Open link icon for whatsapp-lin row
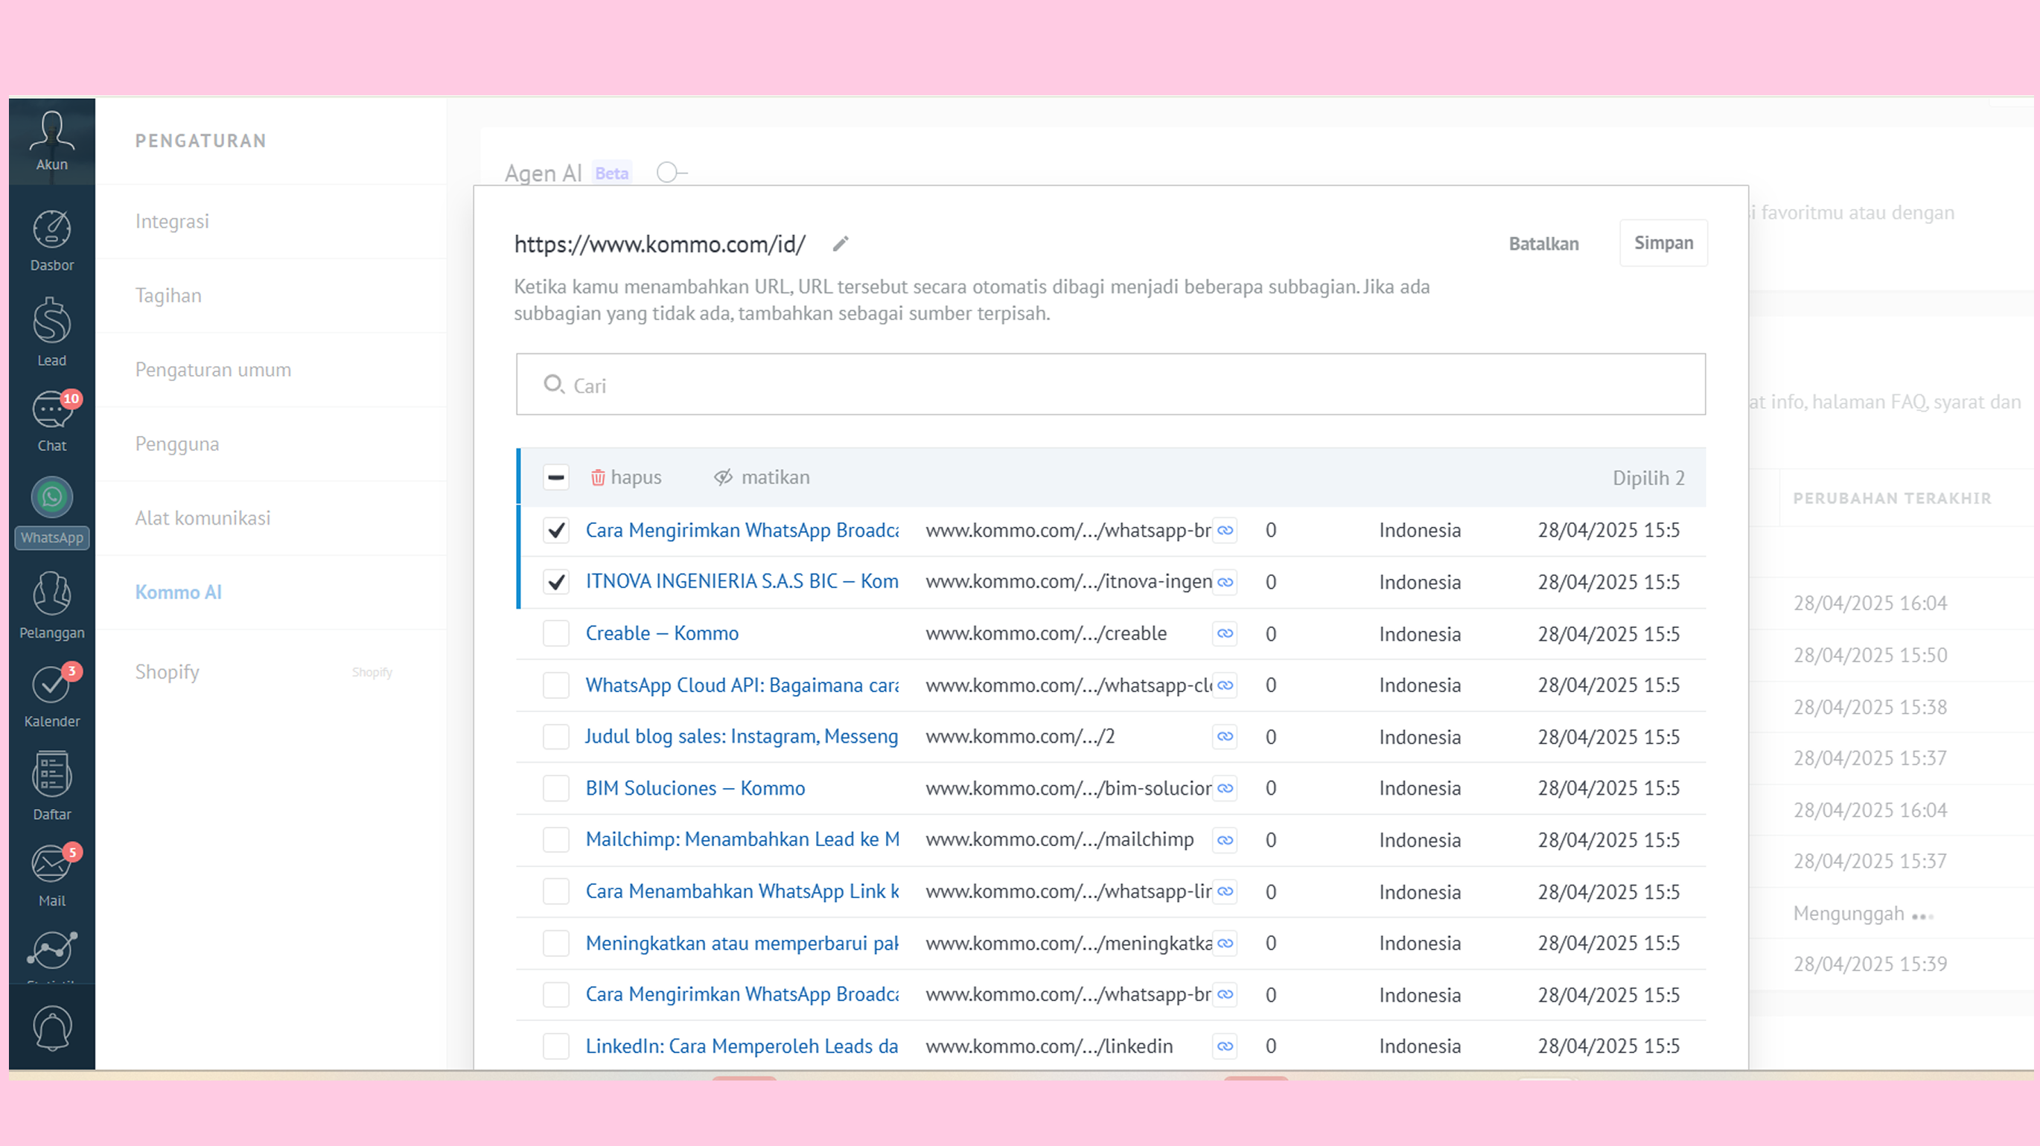 click(x=1225, y=891)
